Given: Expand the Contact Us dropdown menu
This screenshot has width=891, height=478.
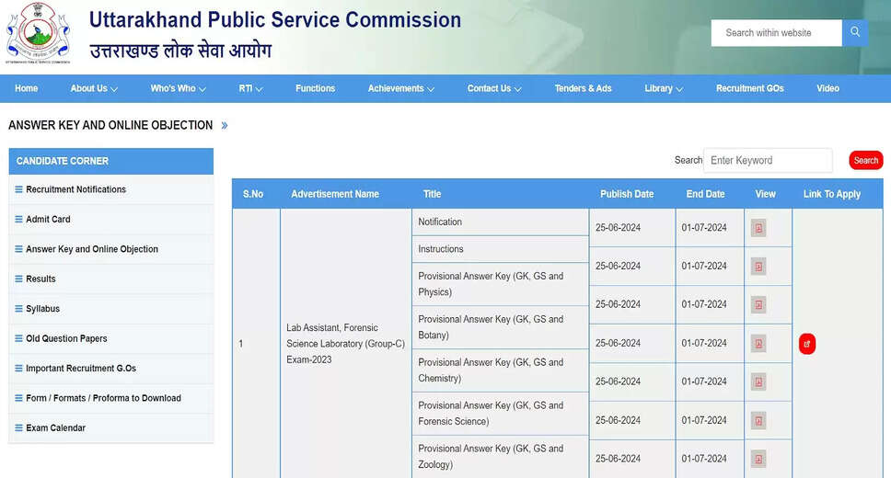Looking at the screenshot, I should [493, 88].
